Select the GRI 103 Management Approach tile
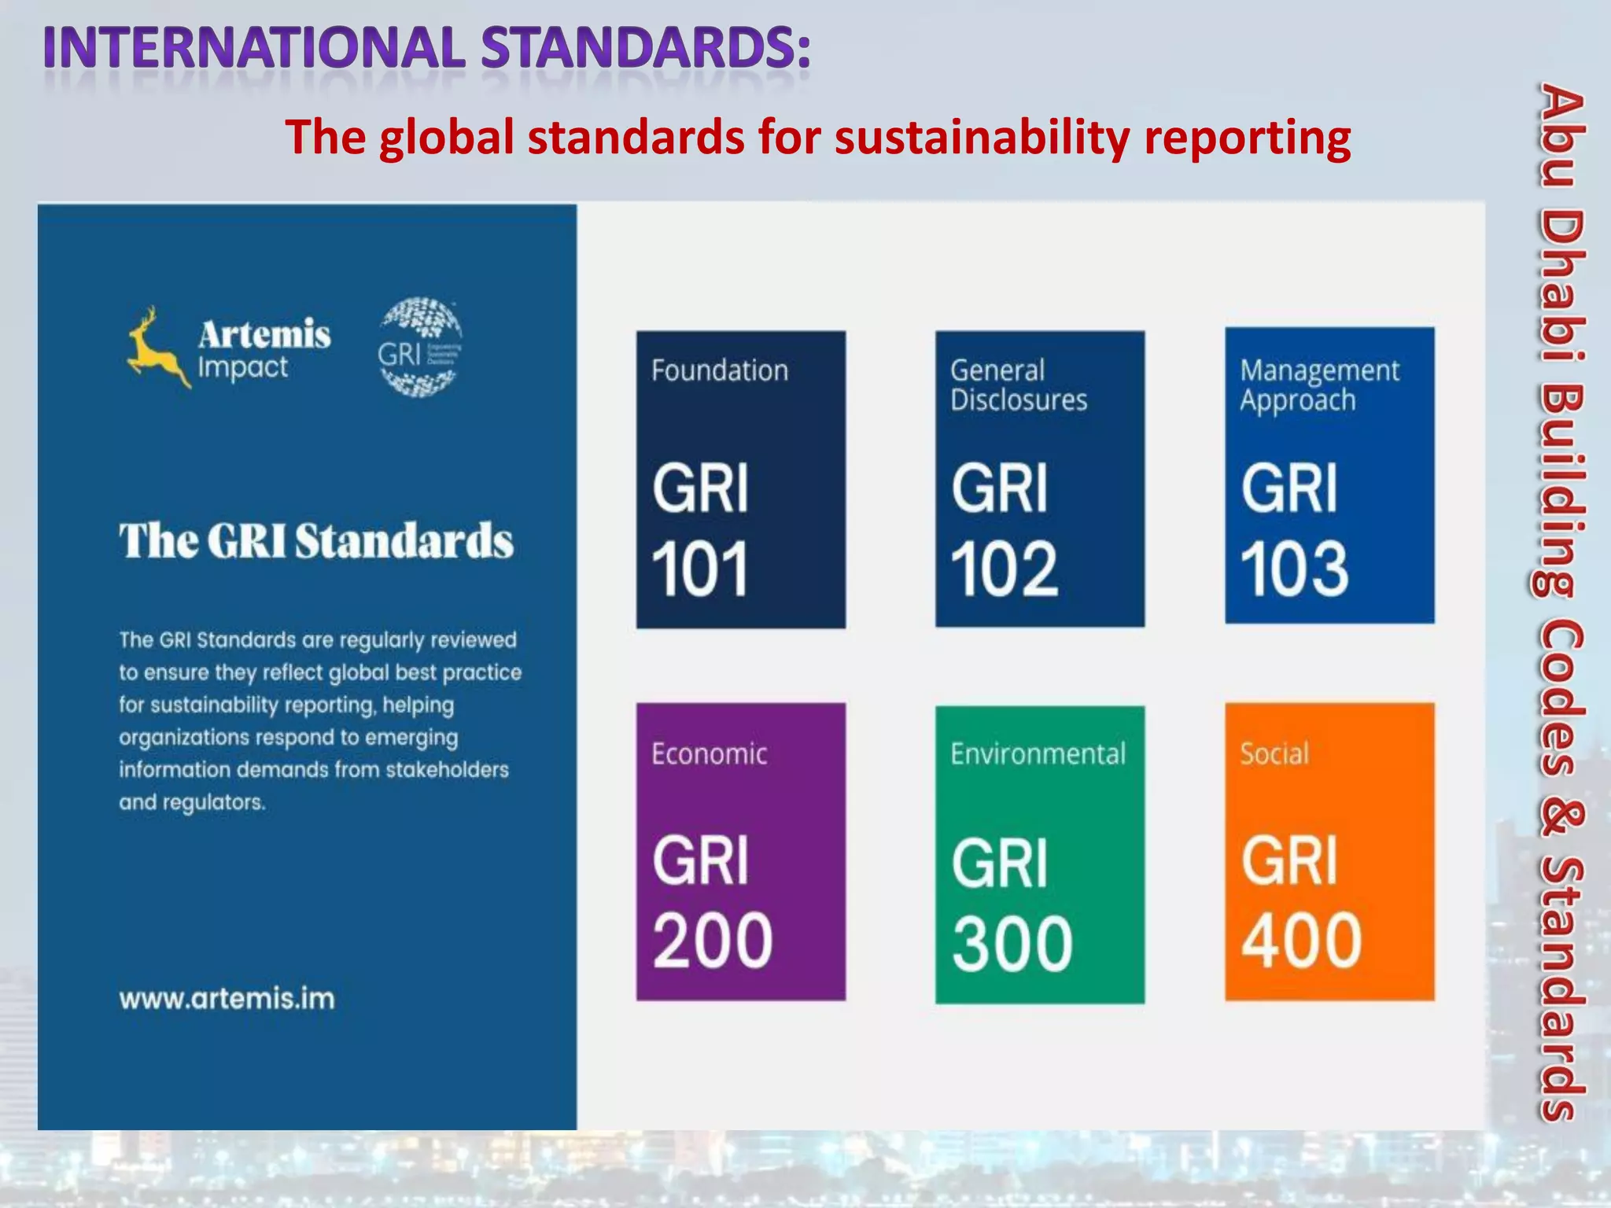Image resolution: width=1611 pixels, height=1208 pixels. pyautogui.click(x=1329, y=476)
